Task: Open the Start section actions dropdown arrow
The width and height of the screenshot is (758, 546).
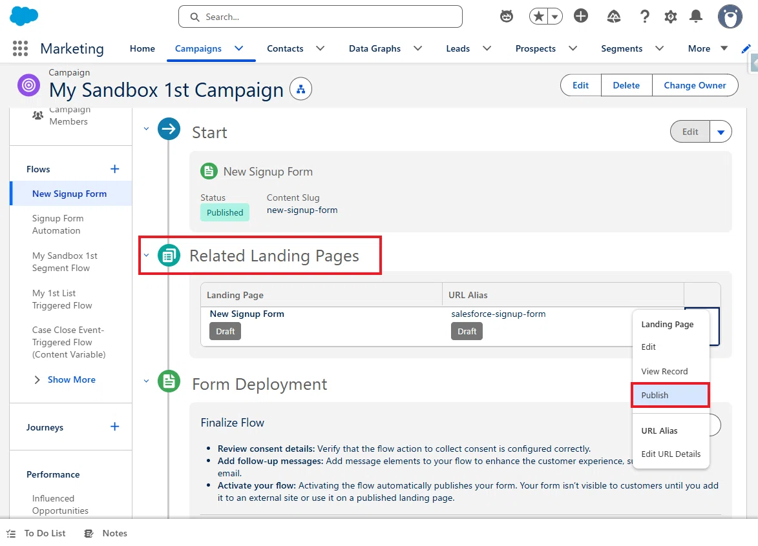Action: [721, 132]
